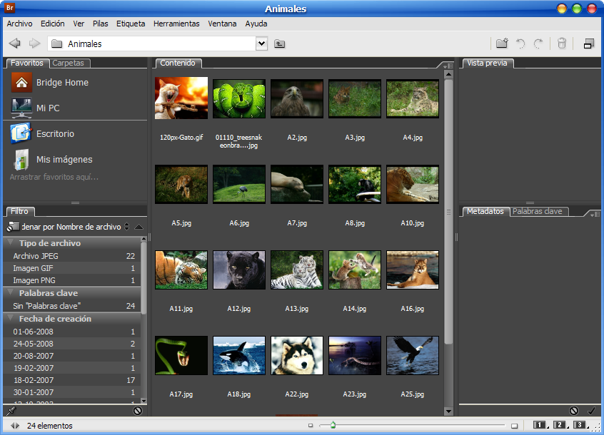Viewport: 604px width, 435px height.
Task: Click the thumbnail size slider
Action: [x=333, y=426]
